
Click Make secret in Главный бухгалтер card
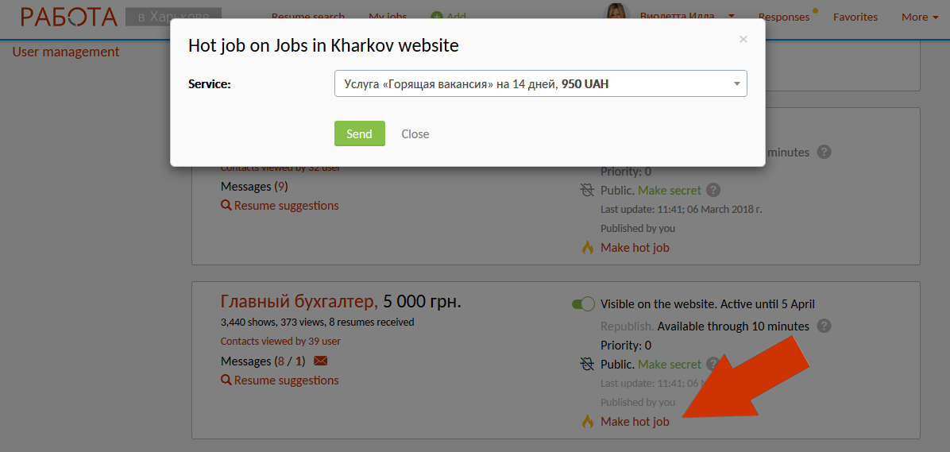[670, 365]
